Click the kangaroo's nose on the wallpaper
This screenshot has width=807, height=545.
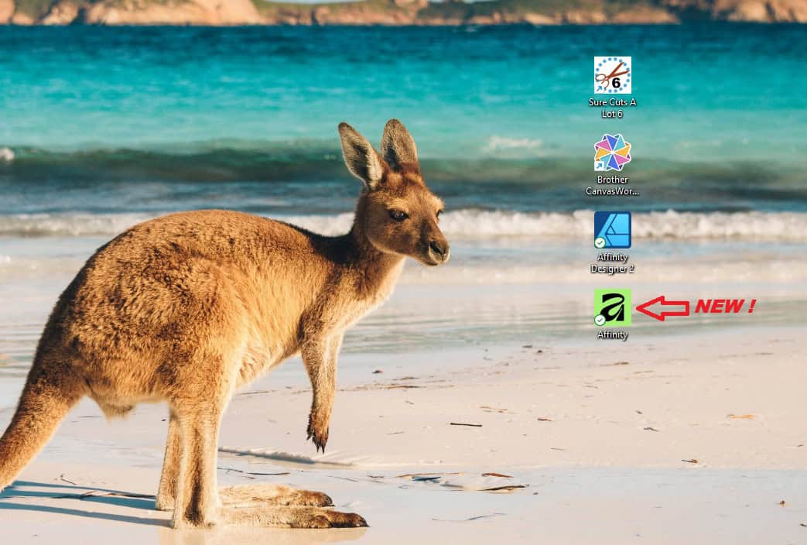coord(439,251)
